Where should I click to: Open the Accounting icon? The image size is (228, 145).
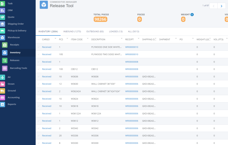pyautogui.click(x=2, y=98)
